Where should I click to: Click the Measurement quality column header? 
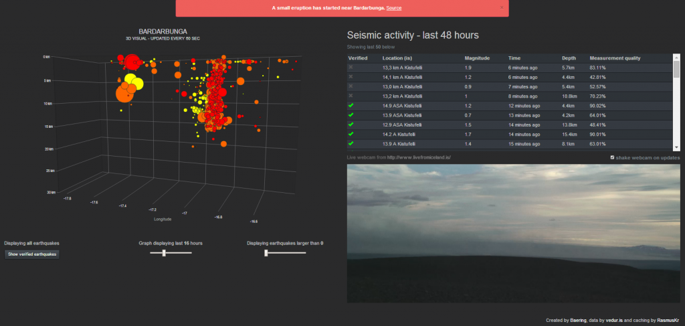click(x=614, y=58)
